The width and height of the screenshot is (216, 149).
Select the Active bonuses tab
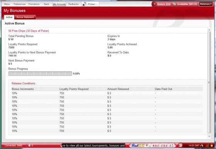[9, 17]
